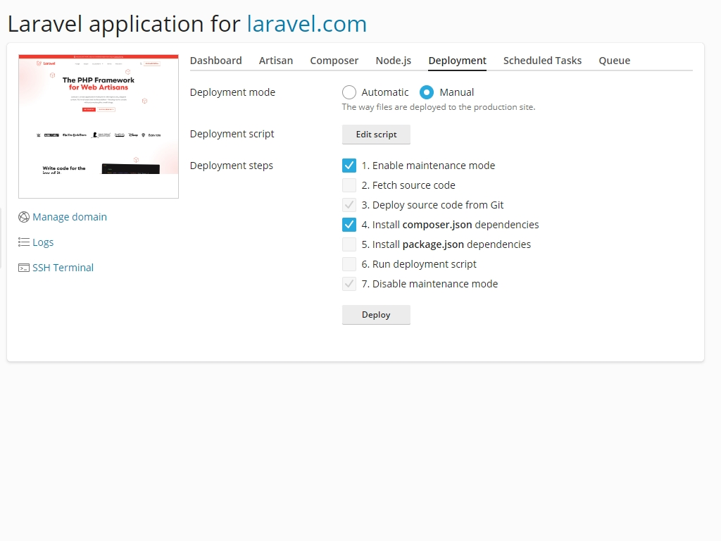
Task: Select Manual deployment mode
Action: (428, 92)
